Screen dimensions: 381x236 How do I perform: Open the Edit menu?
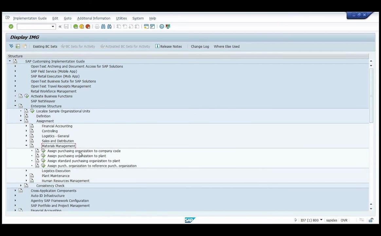pos(55,18)
